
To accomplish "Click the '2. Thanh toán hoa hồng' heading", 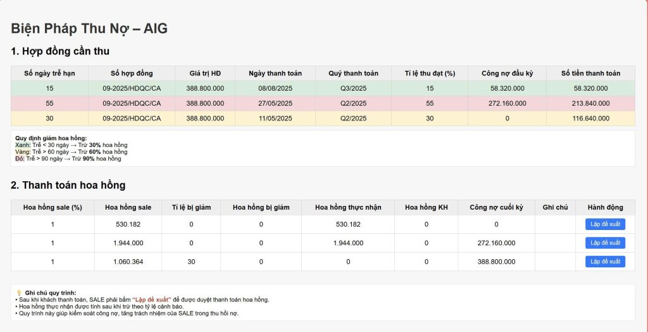I will coord(68,185).
